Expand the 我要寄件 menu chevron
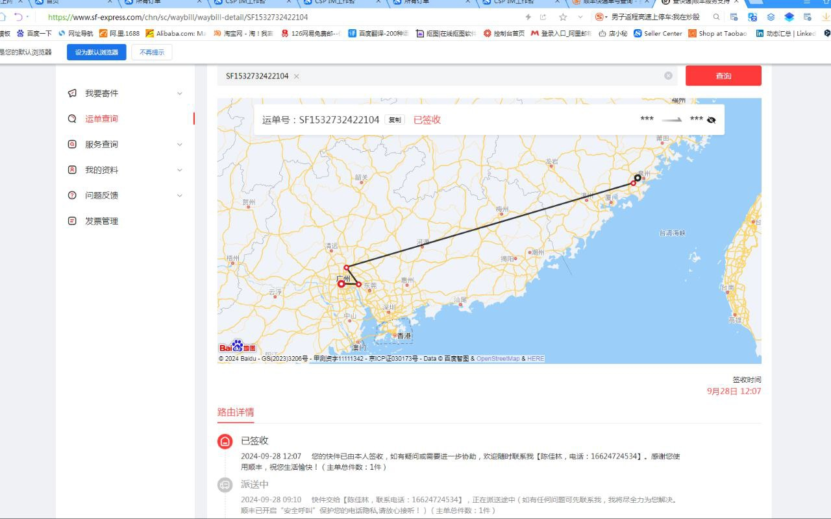 [180, 93]
